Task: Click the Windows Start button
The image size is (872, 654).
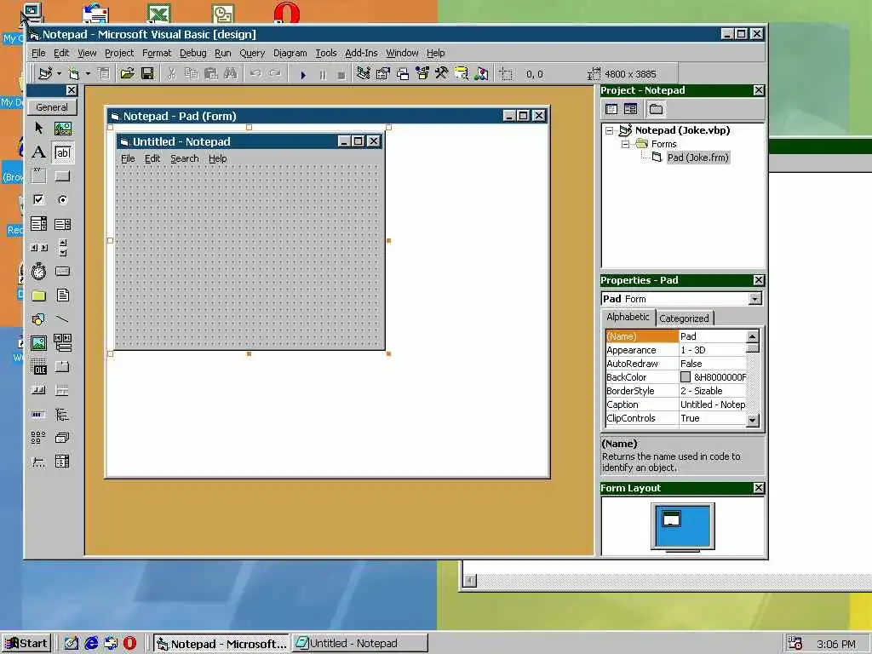Action: [x=27, y=644]
